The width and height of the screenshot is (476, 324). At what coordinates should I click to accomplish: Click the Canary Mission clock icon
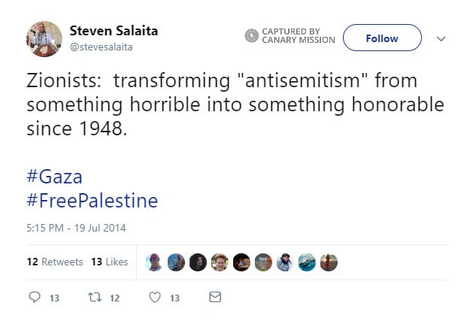coord(252,35)
